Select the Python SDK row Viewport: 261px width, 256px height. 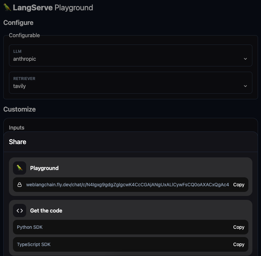(131, 227)
